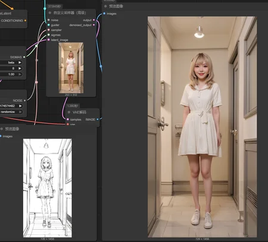The width and height of the screenshot is (268, 242).
Task: Click the CONDITIONING output socket
Action: tap(25, 20)
